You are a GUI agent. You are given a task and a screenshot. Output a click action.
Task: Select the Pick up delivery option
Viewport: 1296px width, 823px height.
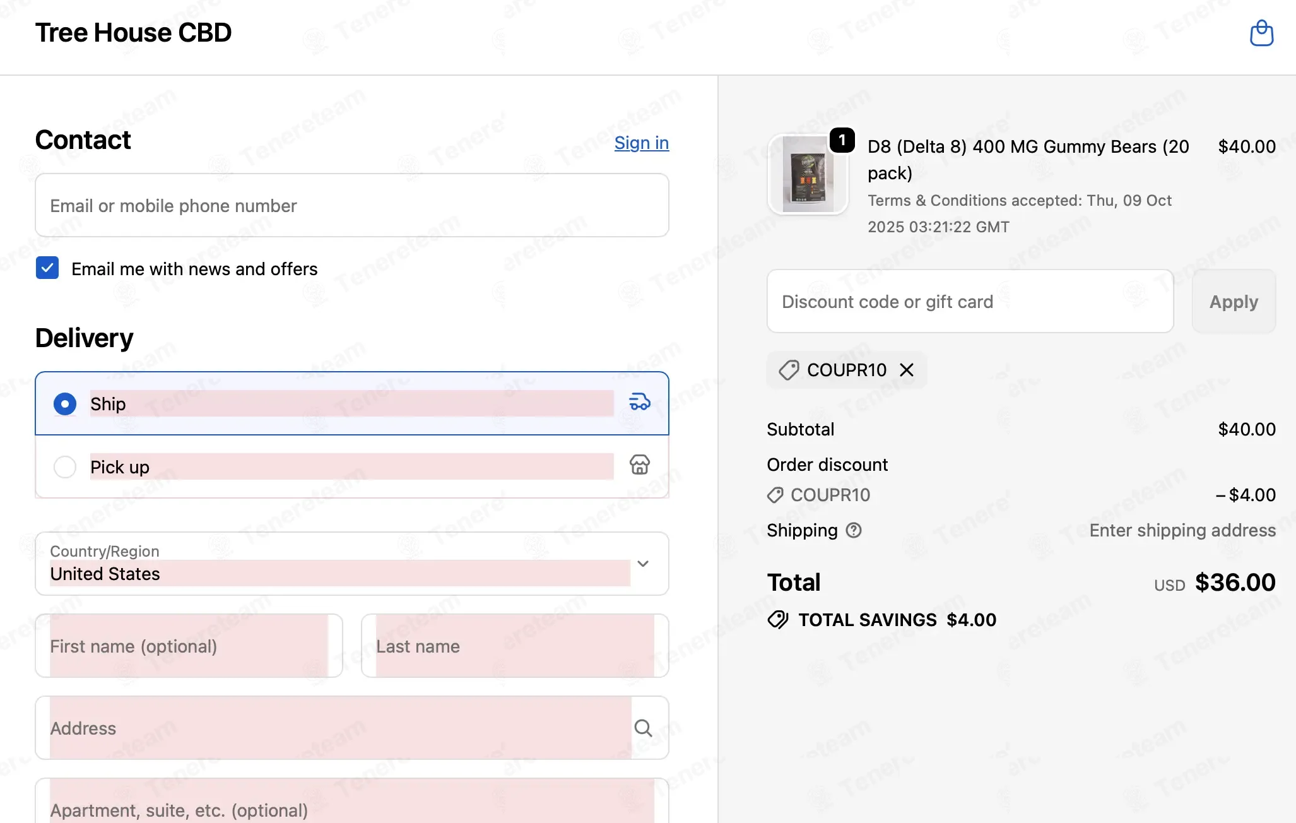65,467
